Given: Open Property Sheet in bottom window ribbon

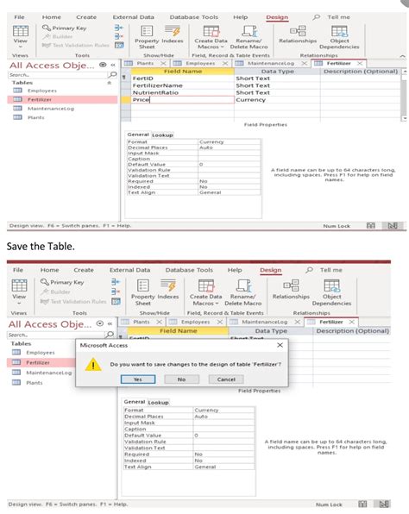Looking at the screenshot, I should pyautogui.click(x=143, y=292).
